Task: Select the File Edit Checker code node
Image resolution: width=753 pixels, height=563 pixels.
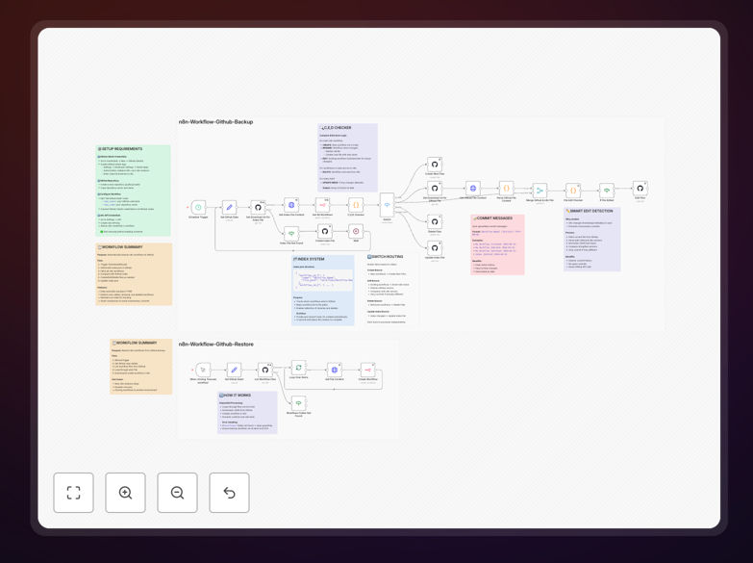Action: coord(573,191)
